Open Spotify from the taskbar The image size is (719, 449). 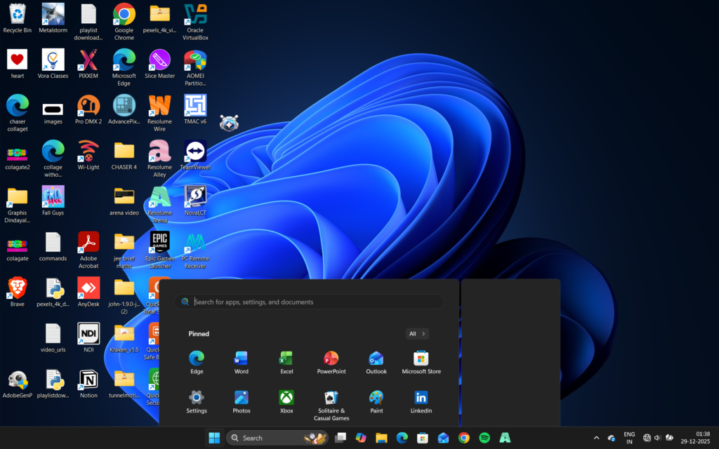tap(484, 438)
